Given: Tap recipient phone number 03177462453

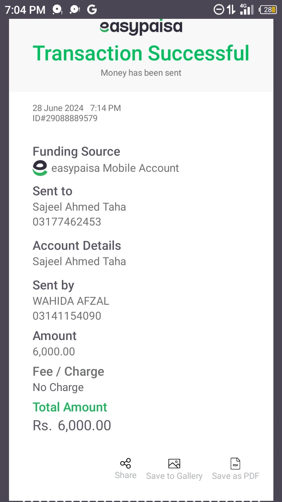Looking at the screenshot, I should [x=67, y=222].
